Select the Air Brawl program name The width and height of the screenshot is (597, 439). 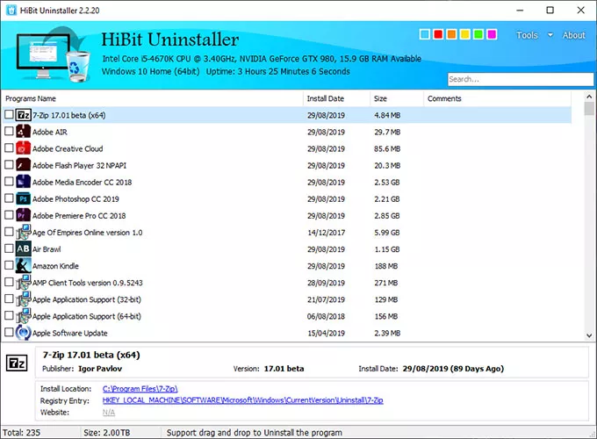[47, 249]
